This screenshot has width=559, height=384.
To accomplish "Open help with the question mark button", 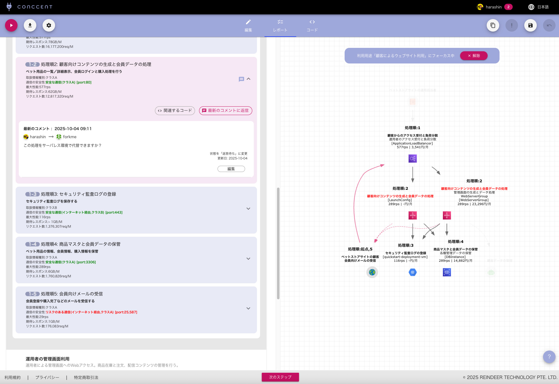I will (x=549, y=356).
